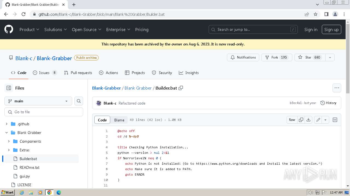Switch to the Code tab
This screenshot has width=350, height=196.
(x=19, y=73)
